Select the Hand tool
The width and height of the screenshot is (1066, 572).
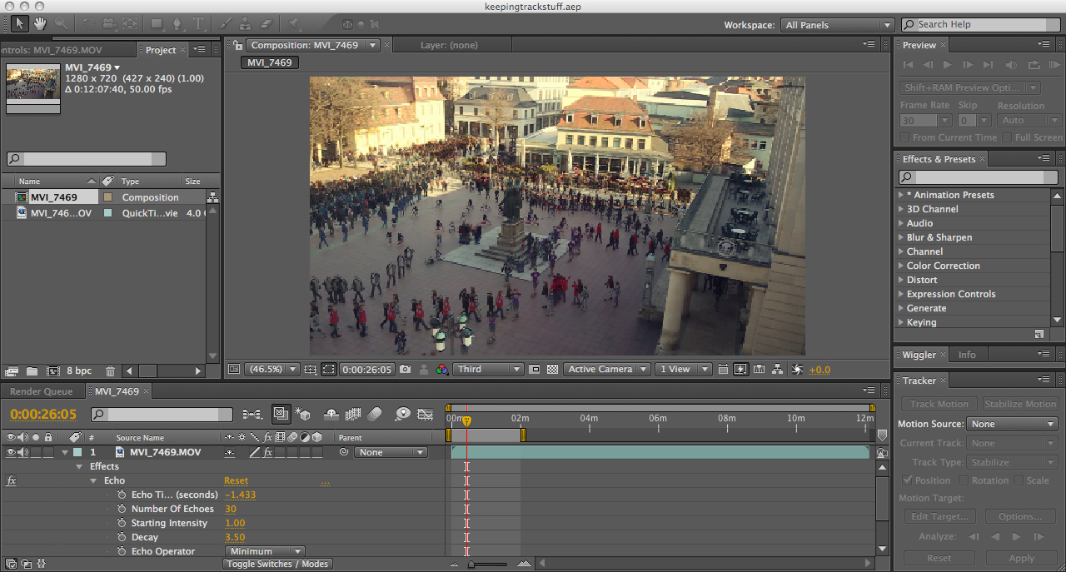pos(40,23)
